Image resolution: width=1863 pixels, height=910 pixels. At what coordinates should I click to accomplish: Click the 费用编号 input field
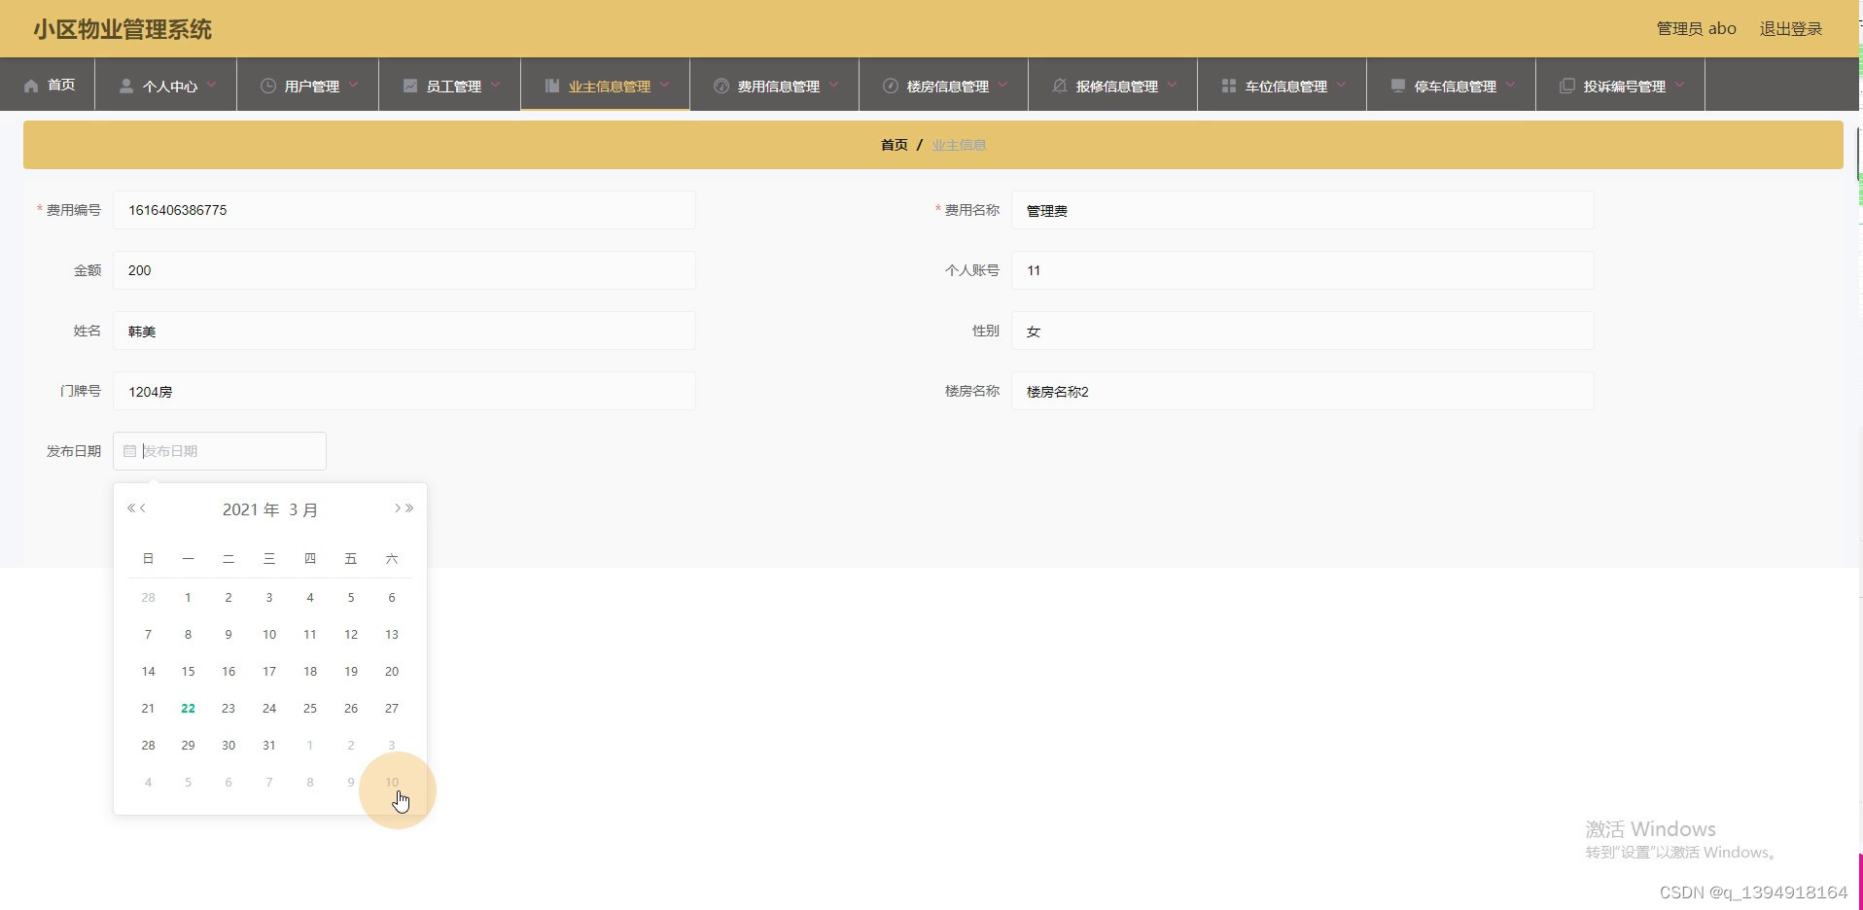point(404,210)
